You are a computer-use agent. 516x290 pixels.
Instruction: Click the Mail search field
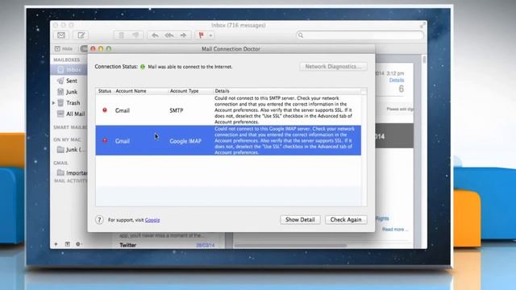point(360,35)
